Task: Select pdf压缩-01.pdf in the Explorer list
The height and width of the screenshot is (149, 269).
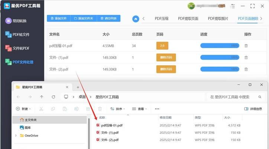Action: click(112, 125)
